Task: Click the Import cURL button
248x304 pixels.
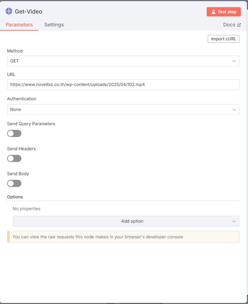Action: 223,39
